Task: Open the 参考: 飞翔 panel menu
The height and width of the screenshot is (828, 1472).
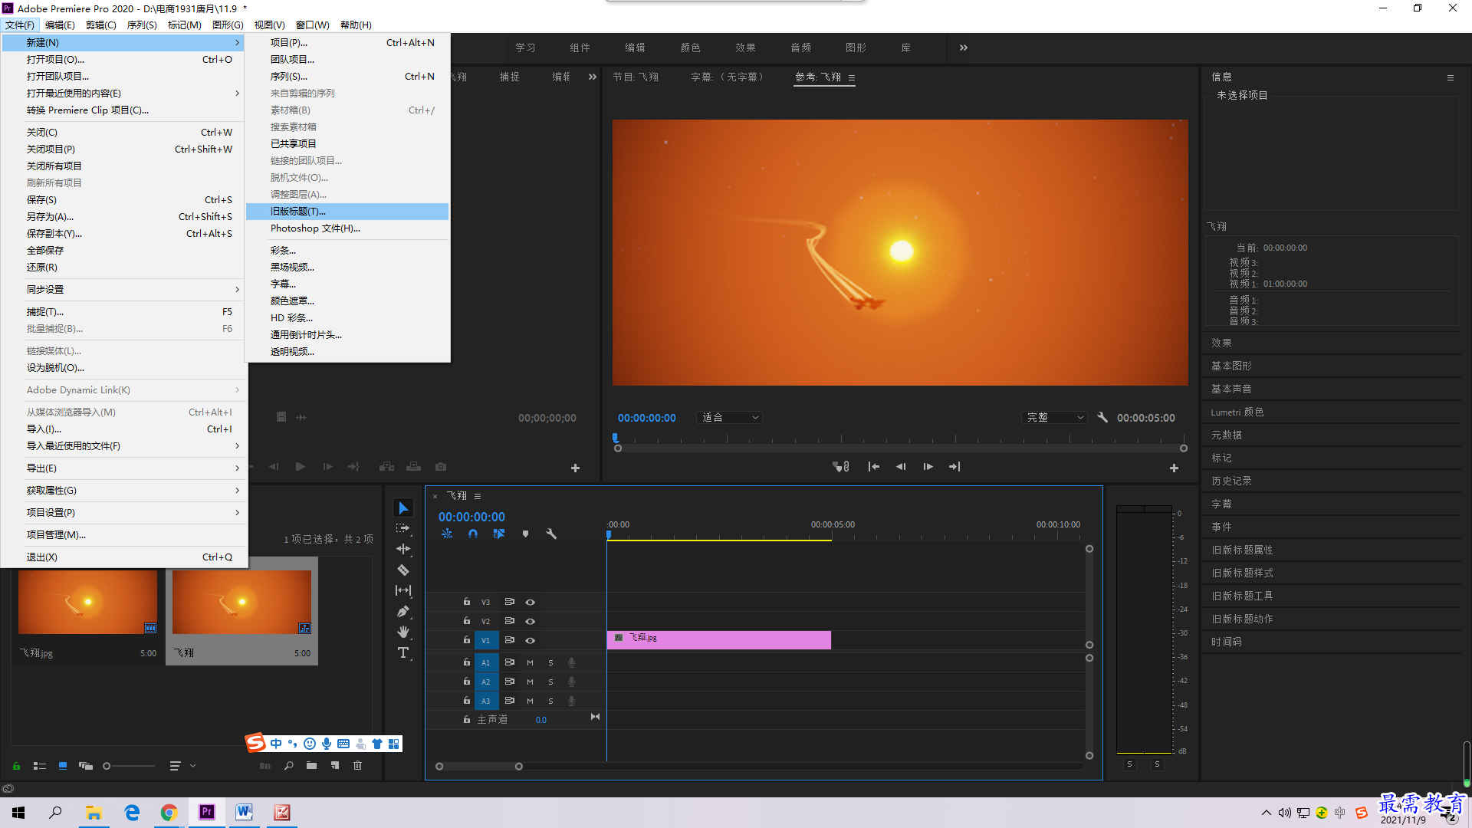Action: pos(852,77)
